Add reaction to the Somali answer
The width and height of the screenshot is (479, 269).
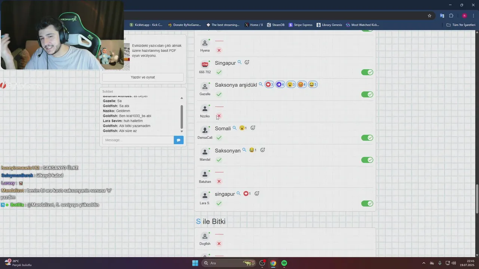point(253,128)
